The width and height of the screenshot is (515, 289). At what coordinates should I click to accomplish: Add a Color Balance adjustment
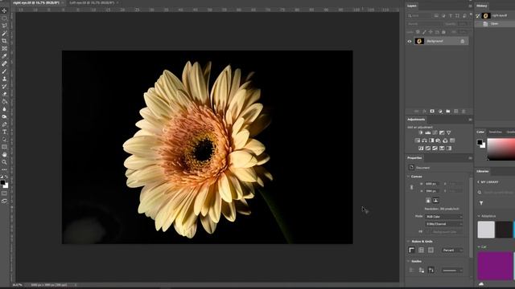[424, 140]
